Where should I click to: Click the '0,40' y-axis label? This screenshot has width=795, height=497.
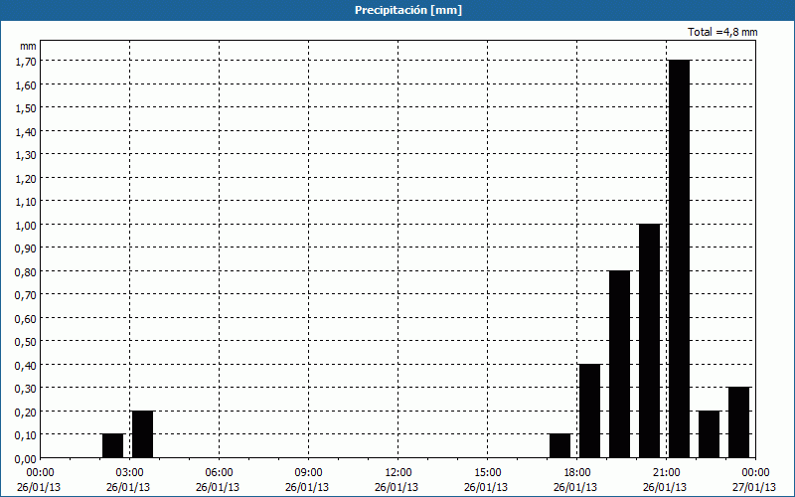pos(26,365)
